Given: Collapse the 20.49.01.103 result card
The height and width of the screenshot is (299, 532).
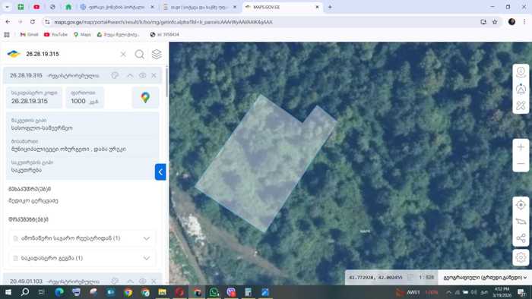Looking at the screenshot, I should (x=130, y=281).
